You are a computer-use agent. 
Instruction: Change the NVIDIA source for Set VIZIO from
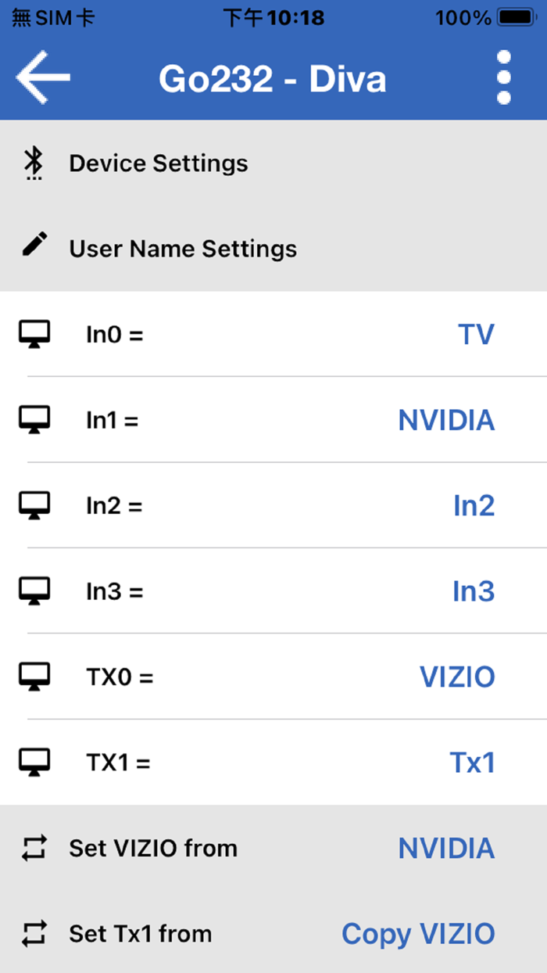click(x=446, y=849)
